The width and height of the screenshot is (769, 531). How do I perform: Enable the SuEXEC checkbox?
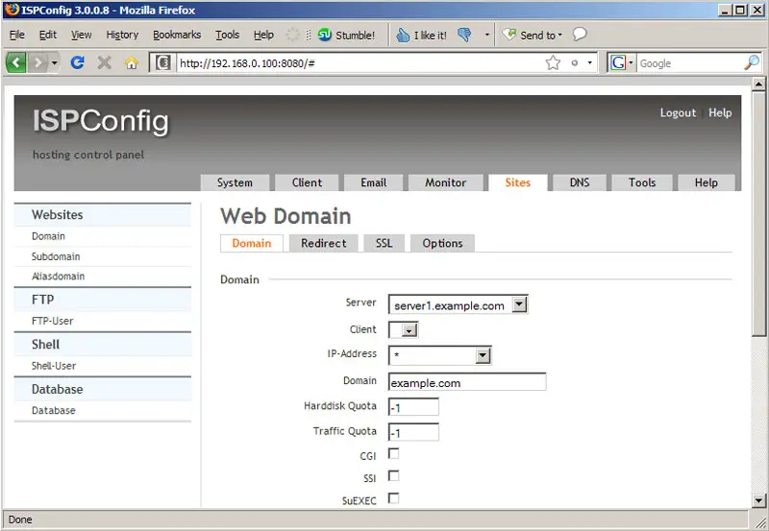click(393, 498)
